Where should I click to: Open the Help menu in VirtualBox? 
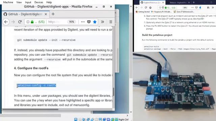point(49,2)
